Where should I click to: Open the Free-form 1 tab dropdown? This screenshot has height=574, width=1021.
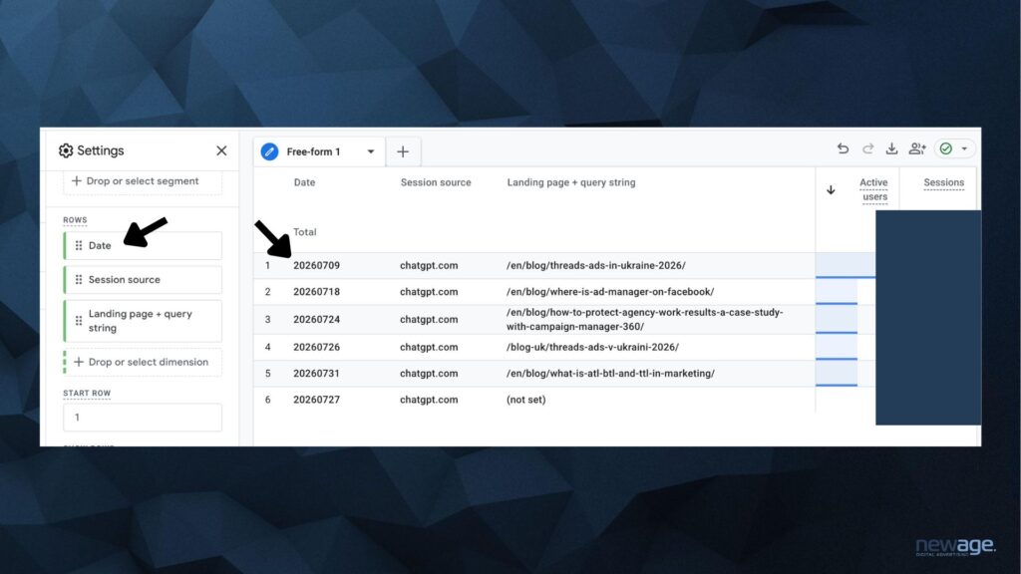[371, 151]
